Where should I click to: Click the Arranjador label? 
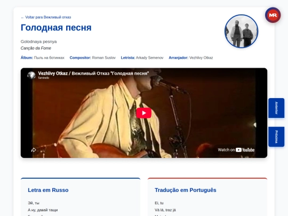click(x=179, y=58)
